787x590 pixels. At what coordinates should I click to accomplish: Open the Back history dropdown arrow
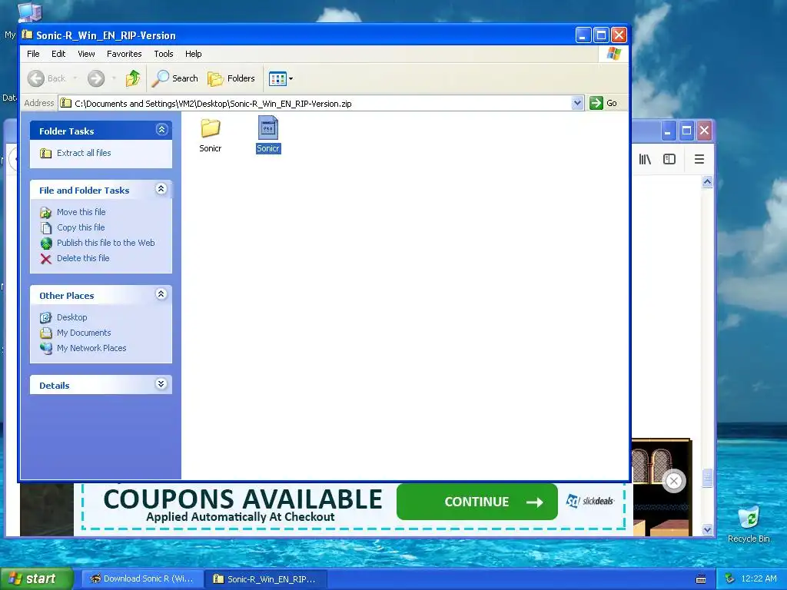point(75,78)
